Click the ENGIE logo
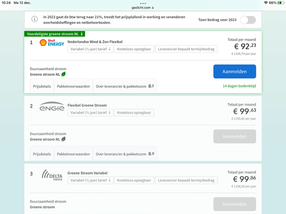 click(x=52, y=107)
